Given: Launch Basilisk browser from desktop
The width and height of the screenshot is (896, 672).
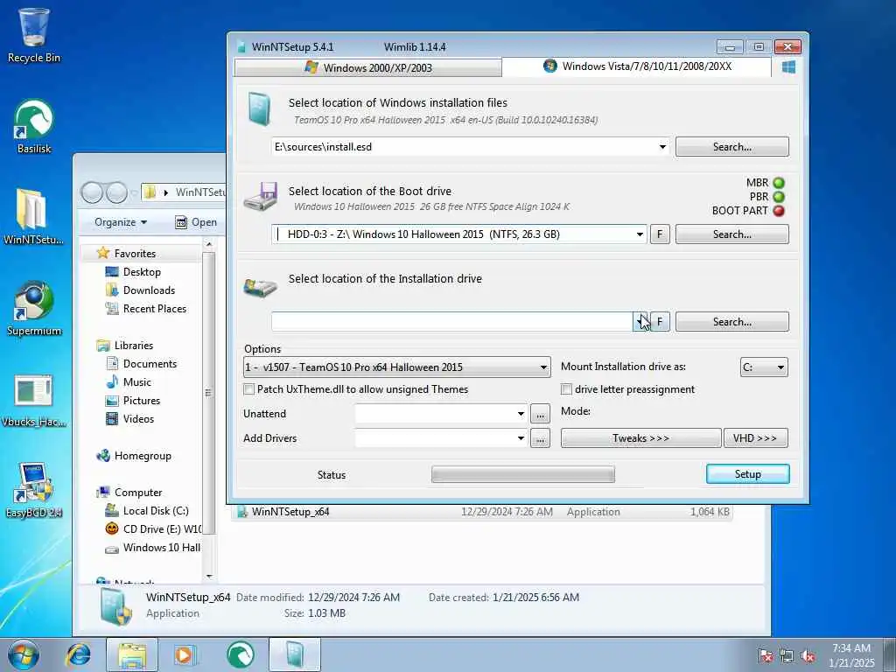Looking at the screenshot, I should pos(34,127).
